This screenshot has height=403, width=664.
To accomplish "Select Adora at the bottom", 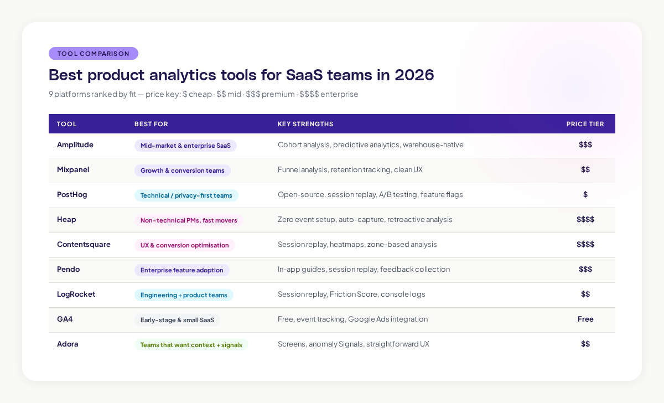I will (x=68, y=344).
